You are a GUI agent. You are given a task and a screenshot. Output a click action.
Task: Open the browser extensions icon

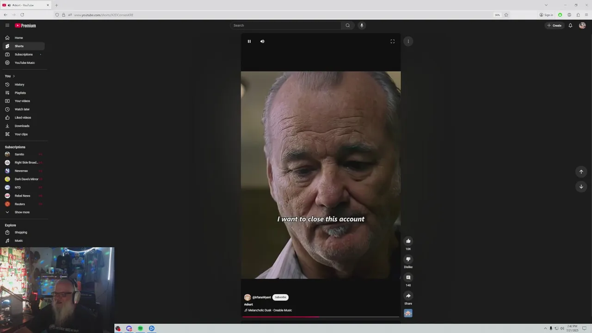point(578,15)
